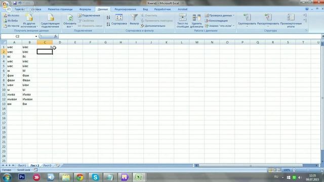This screenshot has height=182, width=324.
Task: Click Remove Duplicates
Action: point(196,21)
